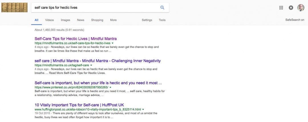Switch to the Images tab
Image resolution: width=308 pixels, height=122 pixels.
pyautogui.click(x=65, y=20)
